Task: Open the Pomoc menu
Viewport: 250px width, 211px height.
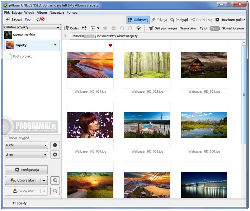Action: 72,13
